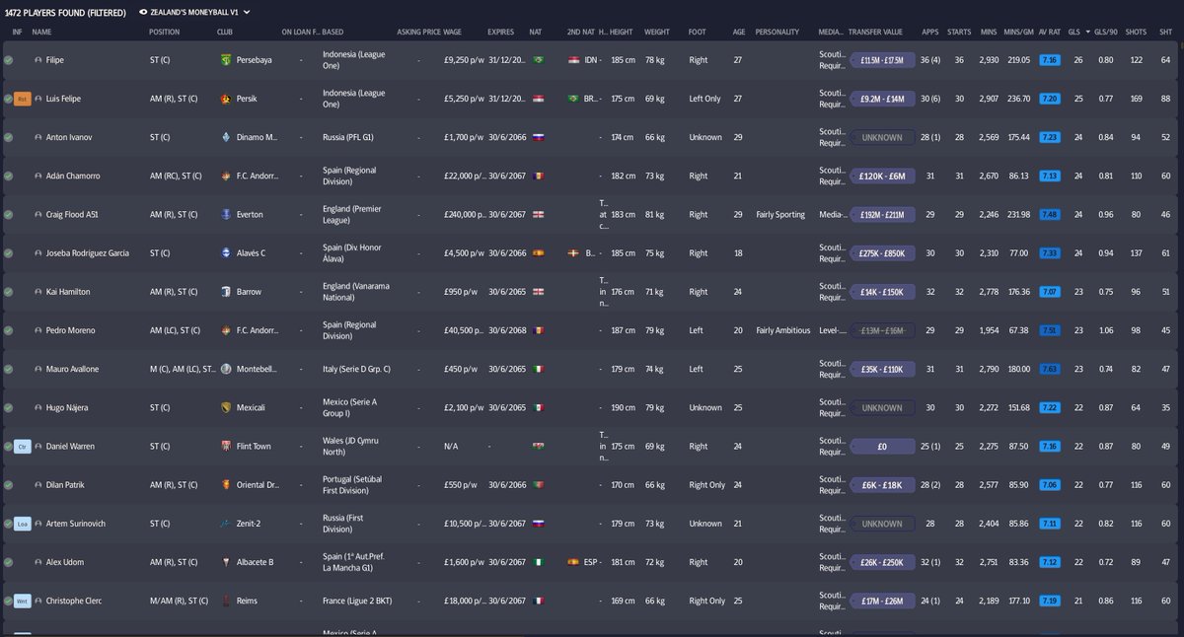Click the Albacete B club badge

[226, 561]
